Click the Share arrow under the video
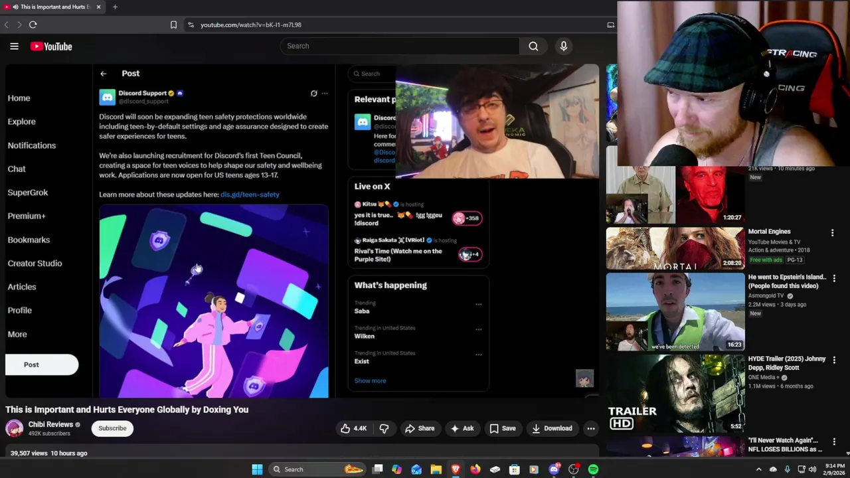The width and height of the screenshot is (850, 478). 419,429
